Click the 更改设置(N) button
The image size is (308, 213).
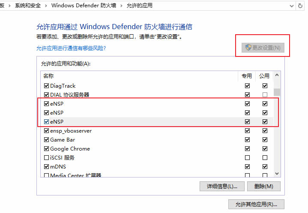pos(263,47)
